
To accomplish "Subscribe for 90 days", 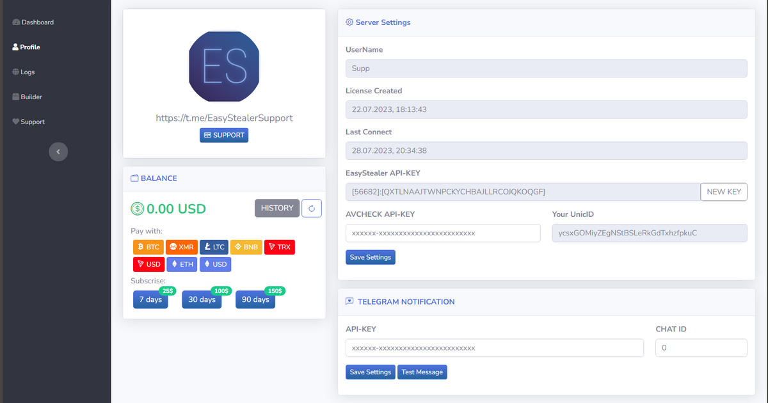I will click(x=255, y=300).
